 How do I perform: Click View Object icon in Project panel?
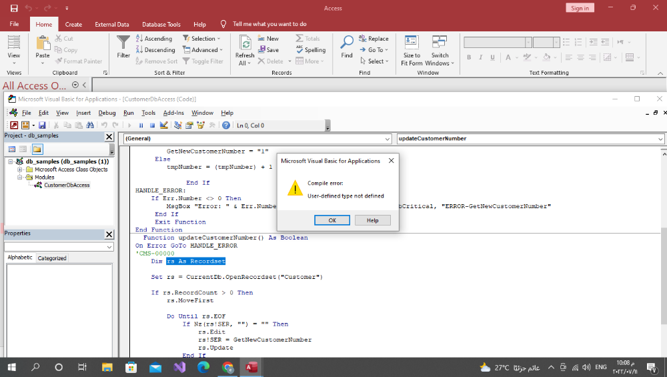(23, 149)
